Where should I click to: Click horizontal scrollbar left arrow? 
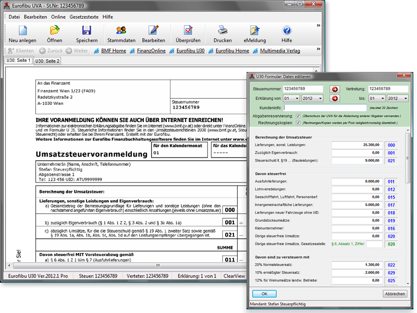9,266
